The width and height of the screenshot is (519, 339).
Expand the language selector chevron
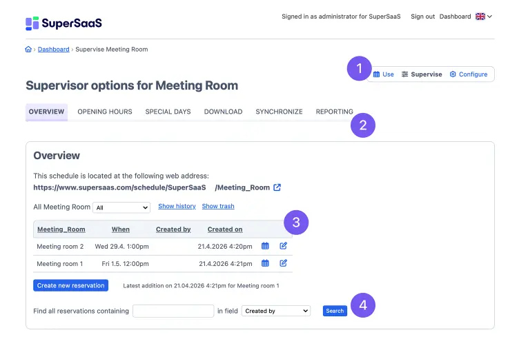(489, 17)
